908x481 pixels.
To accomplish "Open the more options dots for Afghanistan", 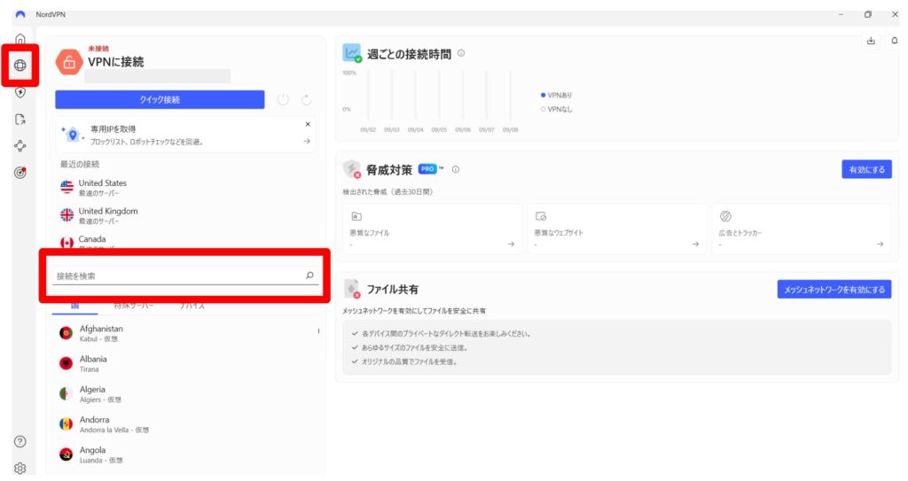I will [318, 331].
